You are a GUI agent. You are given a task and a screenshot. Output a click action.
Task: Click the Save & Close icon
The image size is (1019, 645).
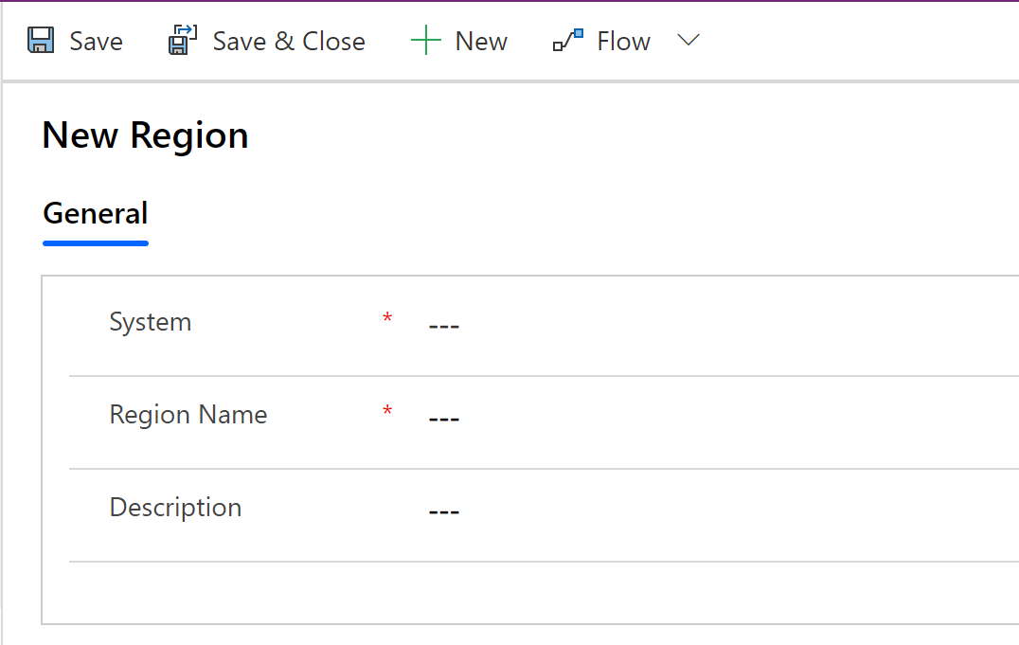pos(183,40)
